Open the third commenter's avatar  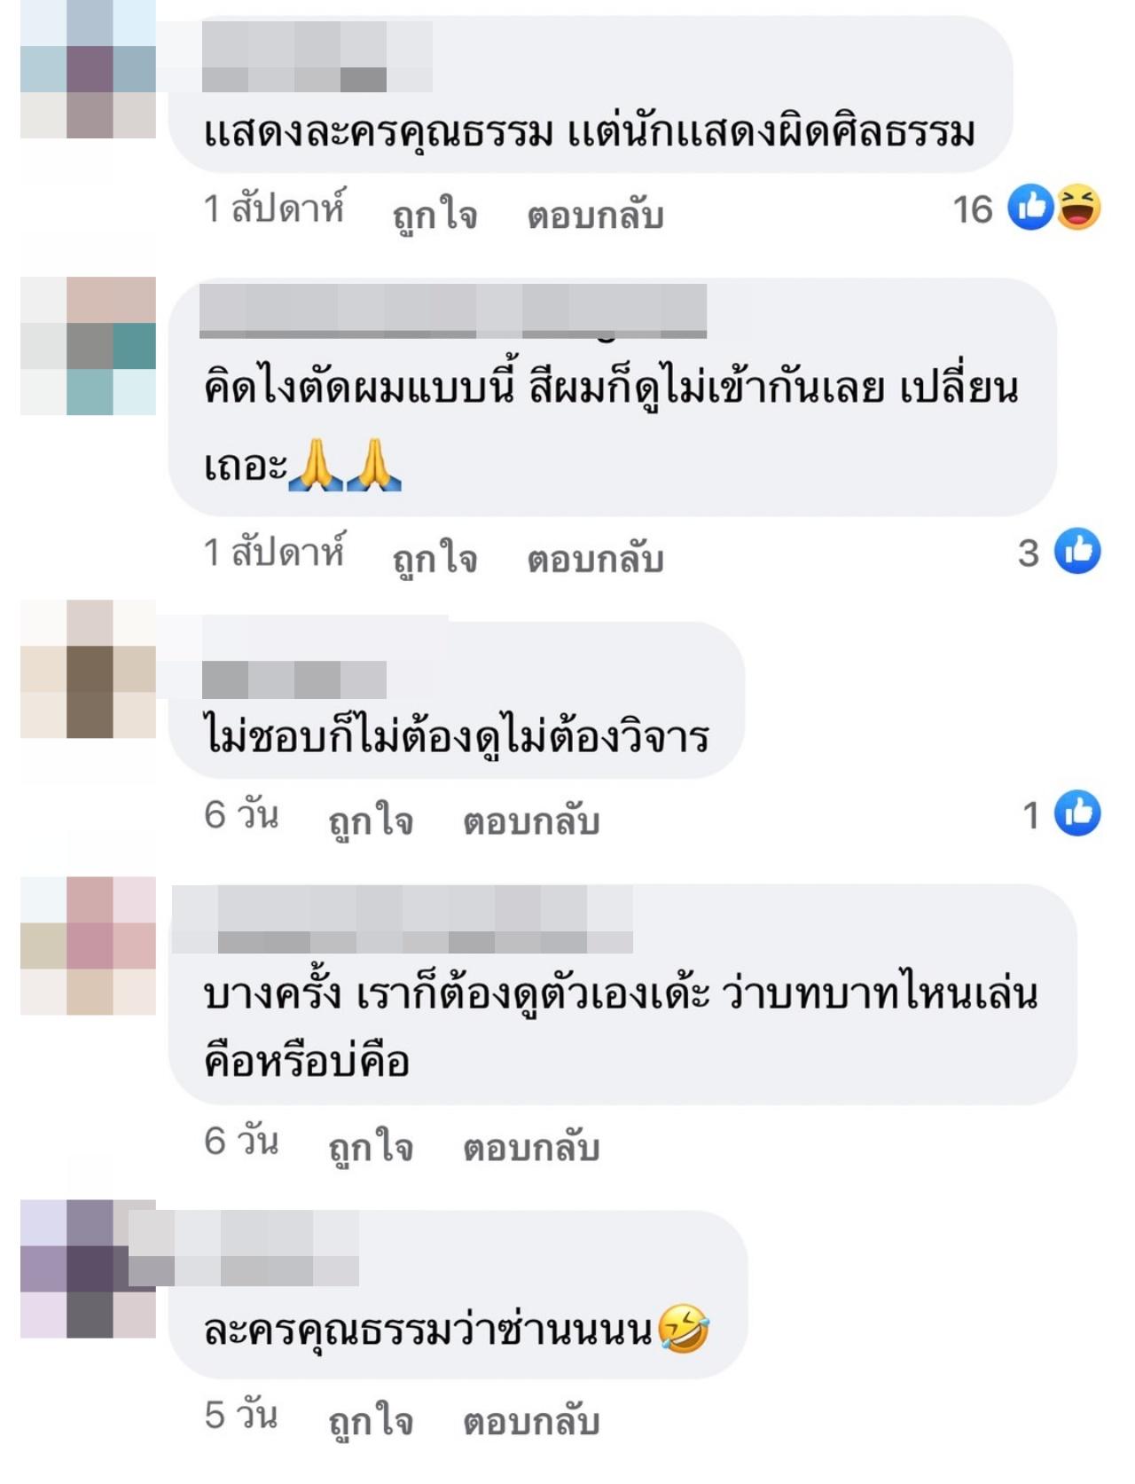[88, 669]
